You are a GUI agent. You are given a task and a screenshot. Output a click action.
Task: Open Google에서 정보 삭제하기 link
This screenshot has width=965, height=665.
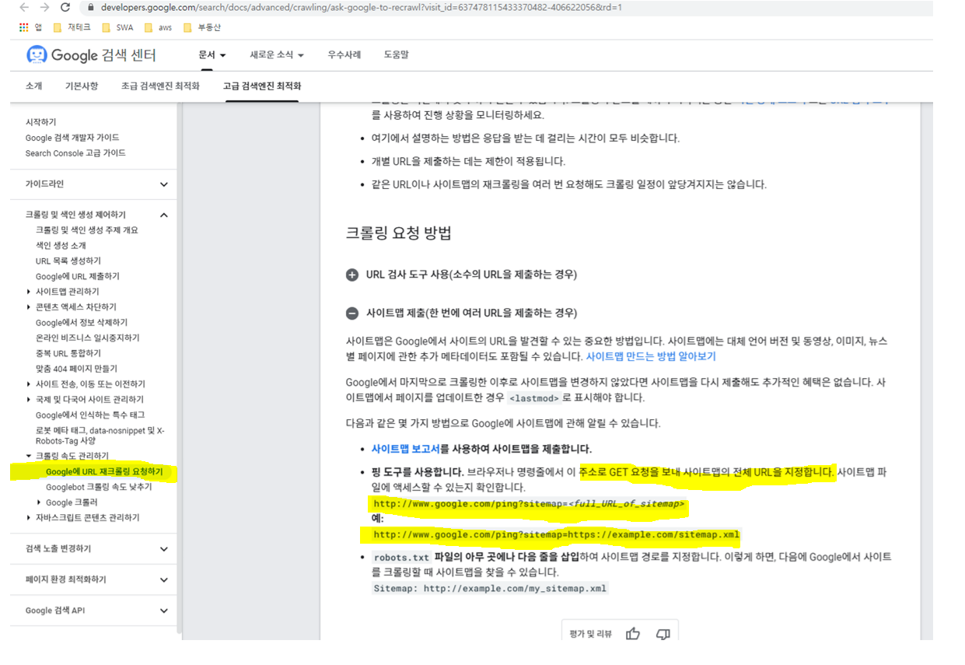tap(82, 323)
